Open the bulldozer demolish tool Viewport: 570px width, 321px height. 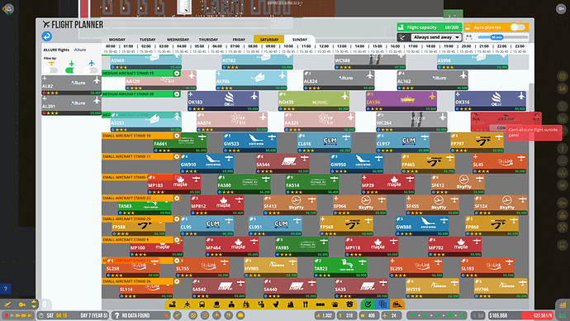[397, 304]
